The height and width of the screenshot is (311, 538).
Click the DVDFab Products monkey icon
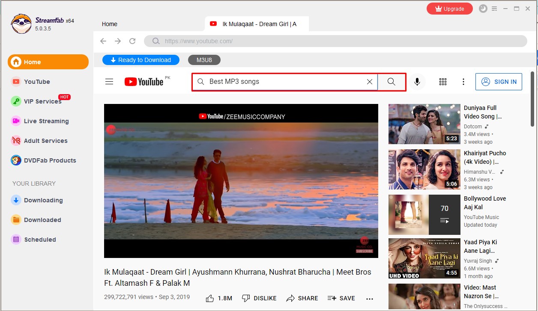point(16,160)
